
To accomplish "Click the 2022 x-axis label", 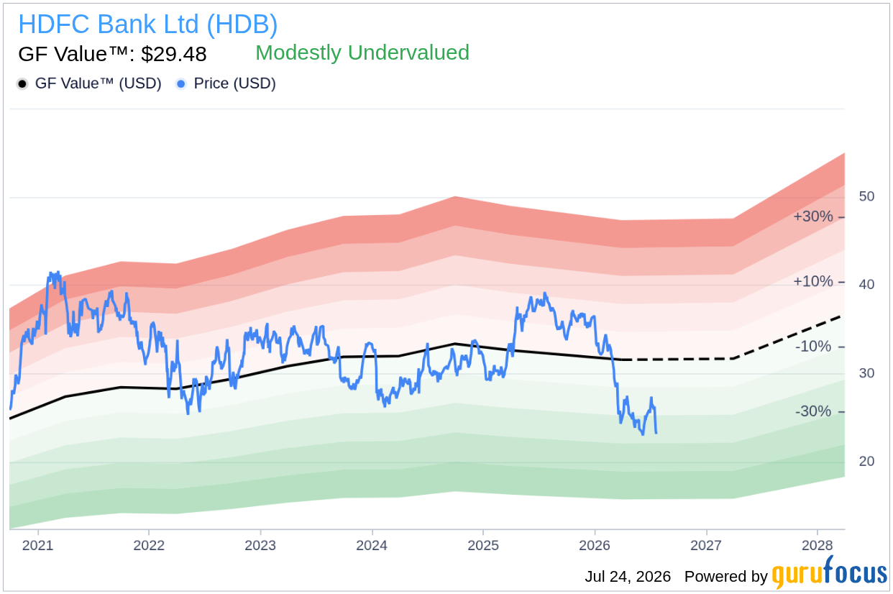I will tap(149, 546).
